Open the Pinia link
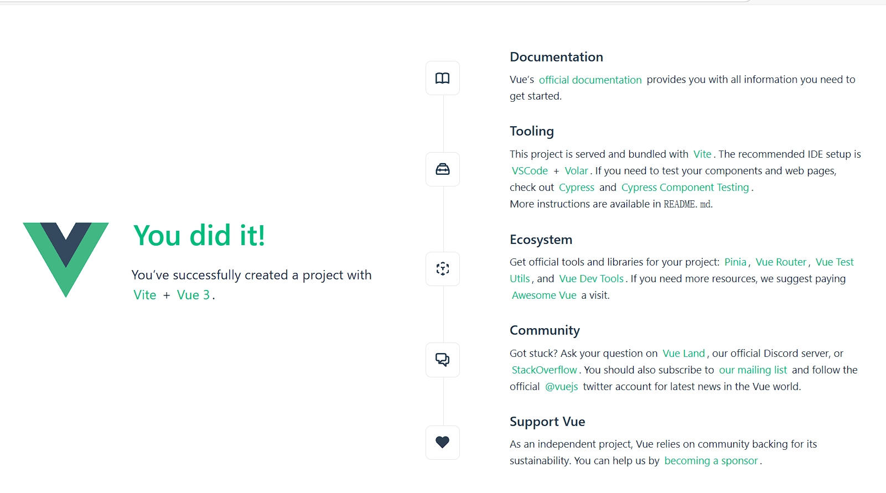 (x=735, y=262)
